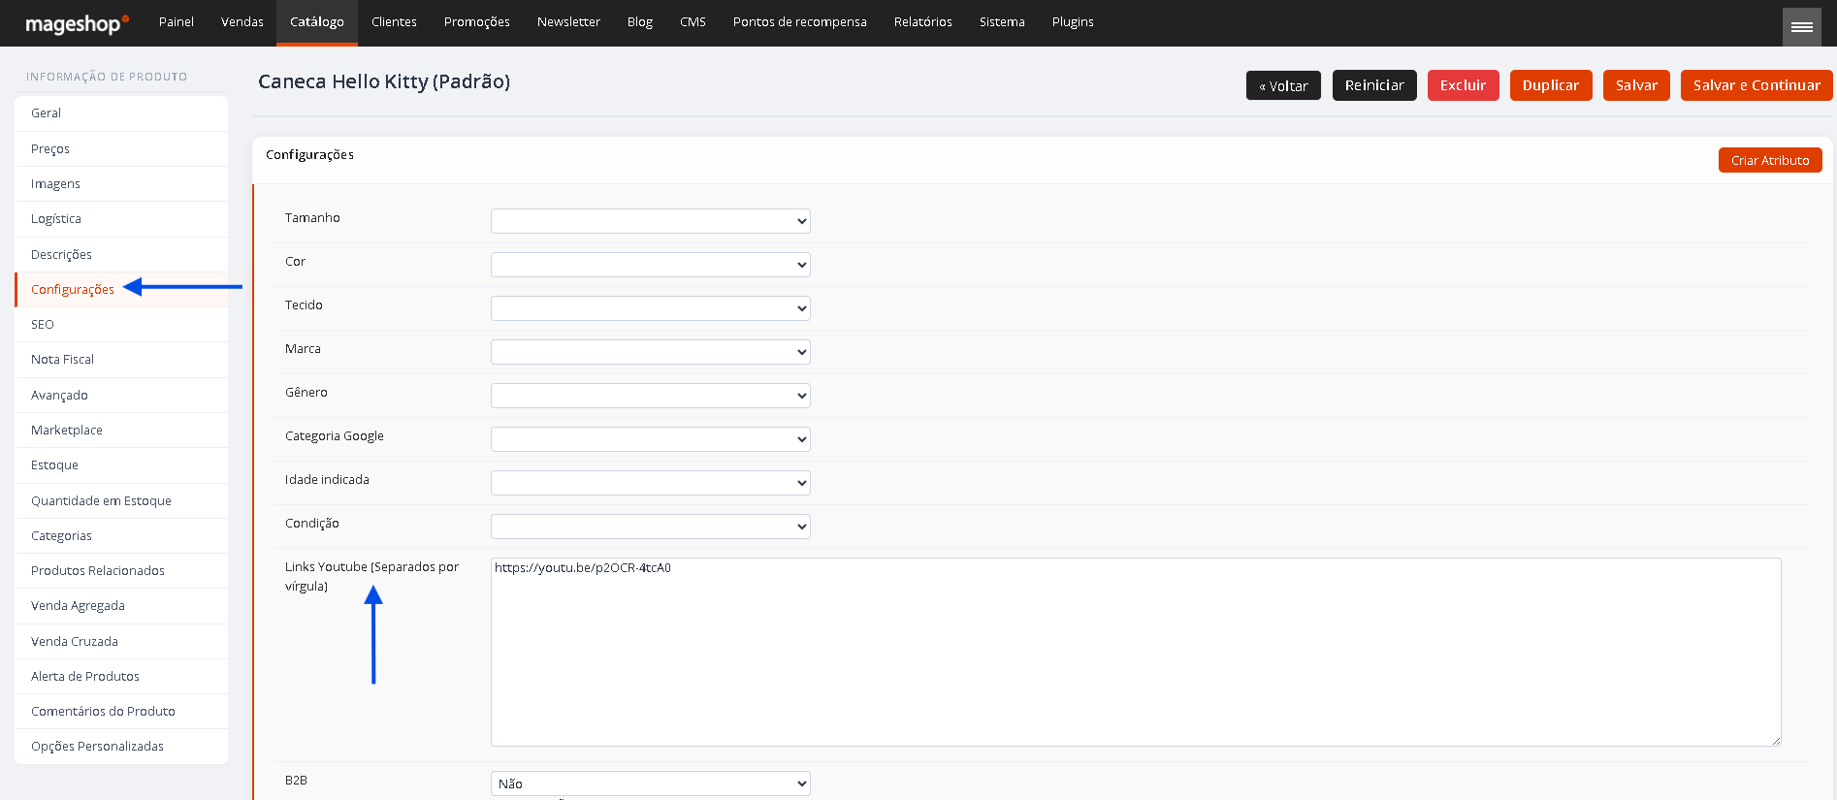
Task: Select the Descrições sidebar tab
Action: pos(121,255)
